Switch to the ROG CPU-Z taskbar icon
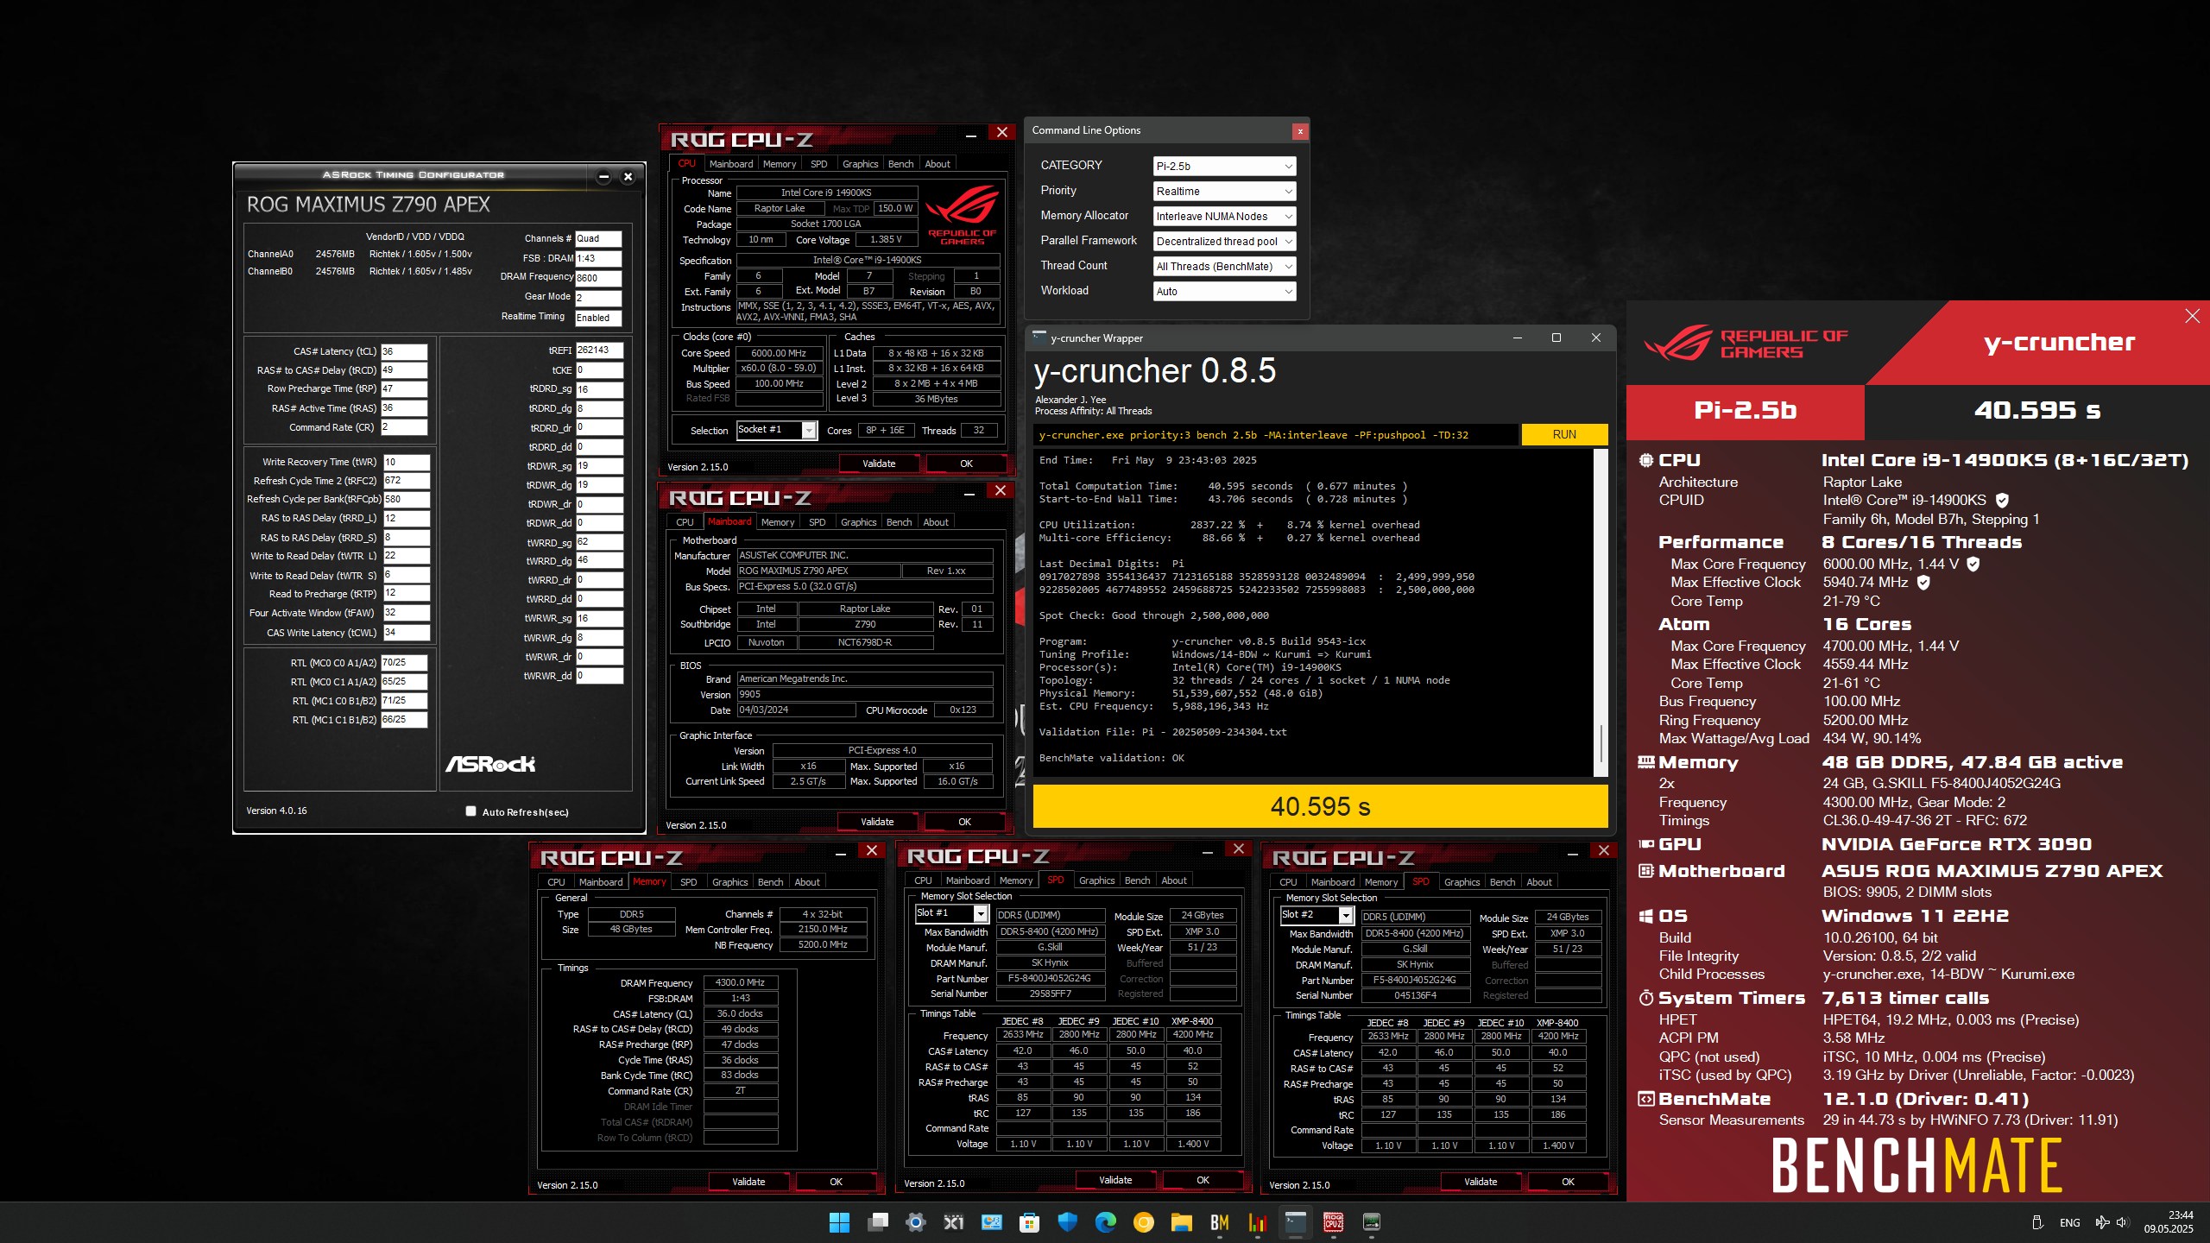2210x1243 pixels. click(1333, 1222)
